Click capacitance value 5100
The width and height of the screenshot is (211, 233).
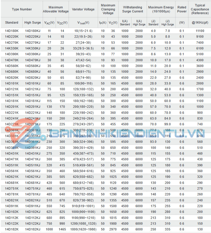[x=200, y=54]
